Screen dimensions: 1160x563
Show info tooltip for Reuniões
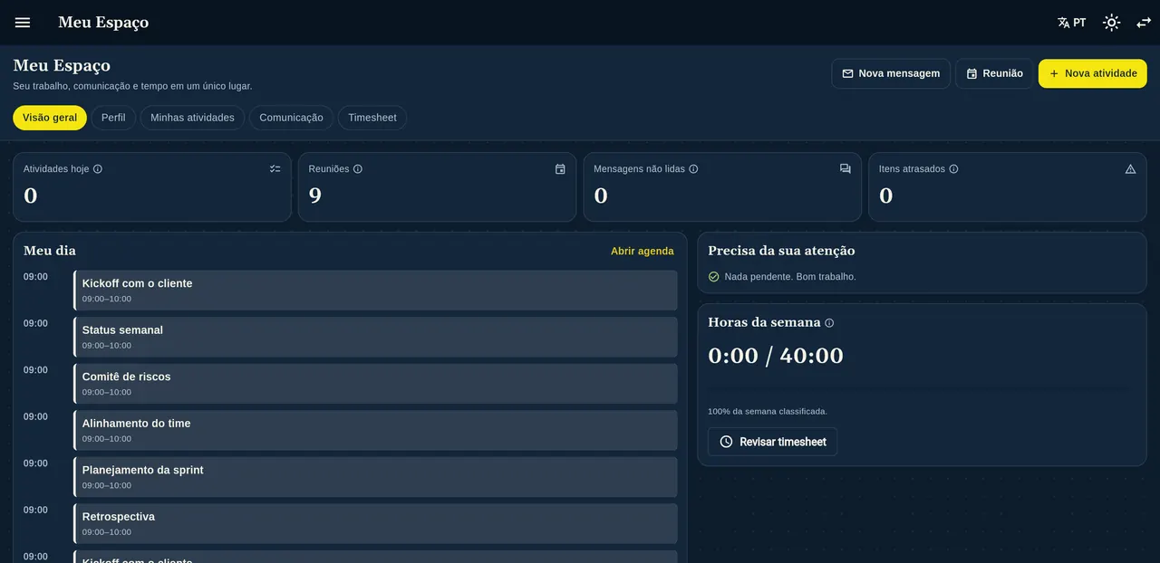click(358, 169)
